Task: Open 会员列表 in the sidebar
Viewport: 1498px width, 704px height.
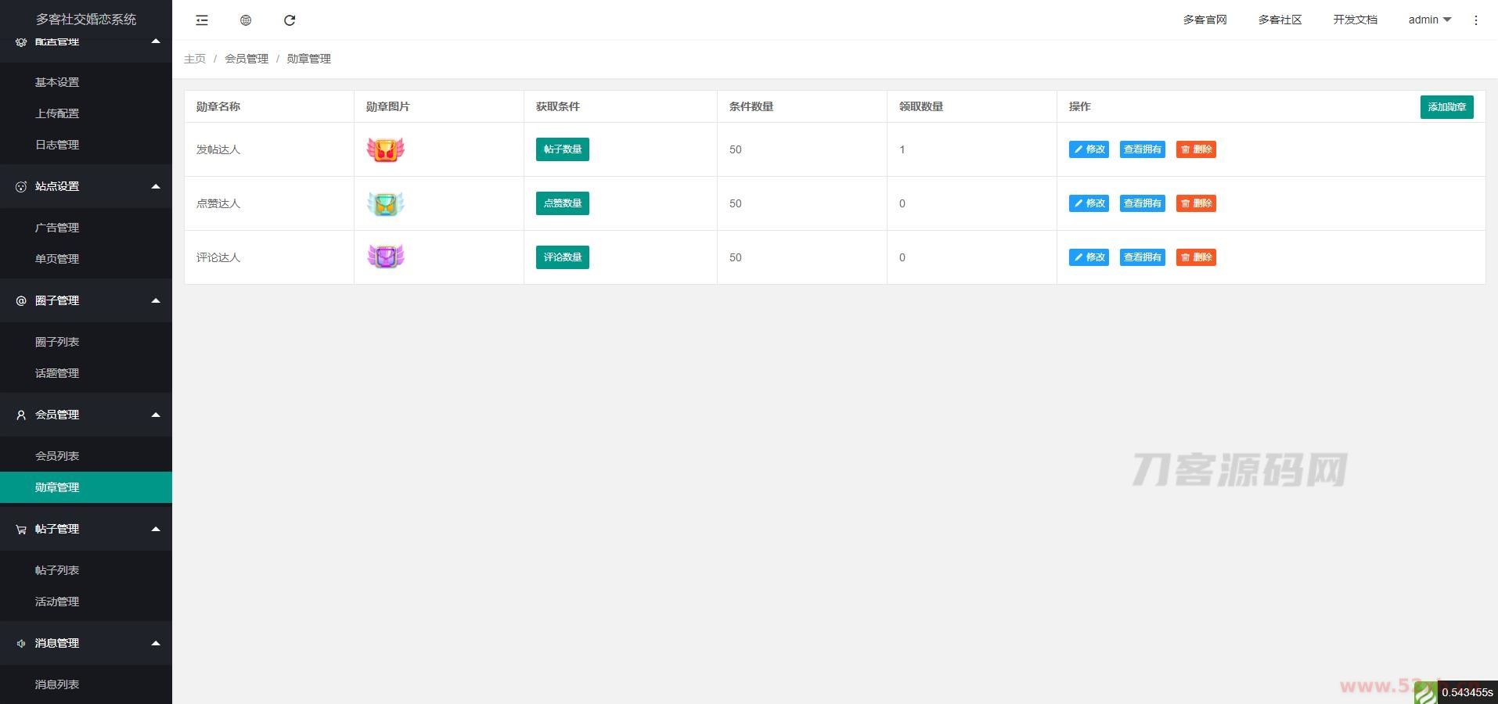Action: pyautogui.click(x=57, y=456)
